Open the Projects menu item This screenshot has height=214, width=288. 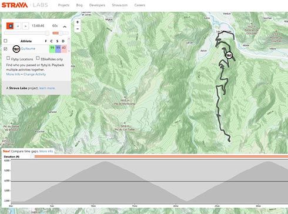[x=63, y=5]
